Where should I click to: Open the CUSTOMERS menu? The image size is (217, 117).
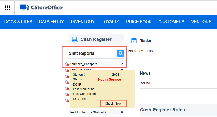[171, 22]
